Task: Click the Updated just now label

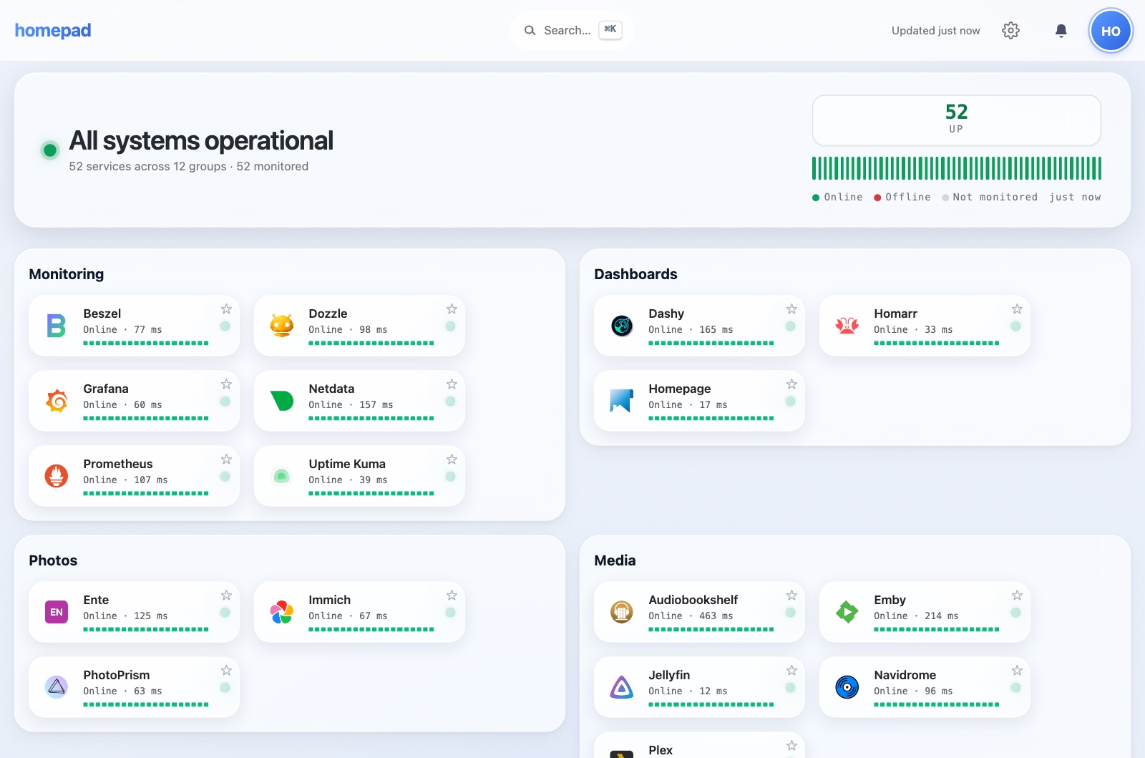Action: (936, 31)
